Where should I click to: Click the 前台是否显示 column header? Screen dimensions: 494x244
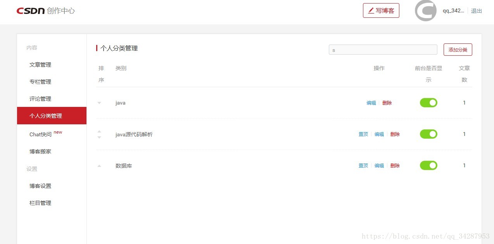coord(428,74)
